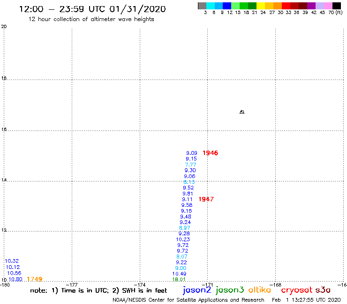Click the green jason3 value 18.01
This screenshot has height=304, width=347.
point(179,280)
